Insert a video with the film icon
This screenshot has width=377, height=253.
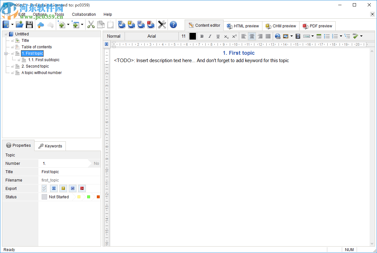(x=298, y=36)
